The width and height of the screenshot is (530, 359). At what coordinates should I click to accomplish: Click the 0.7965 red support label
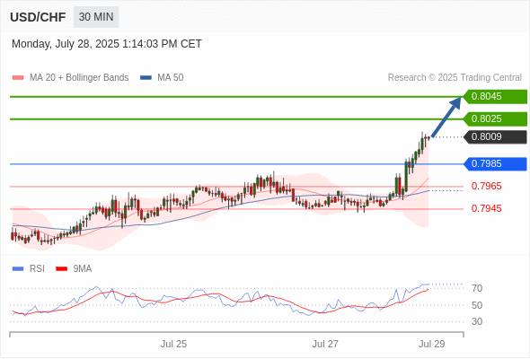pos(486,186)
